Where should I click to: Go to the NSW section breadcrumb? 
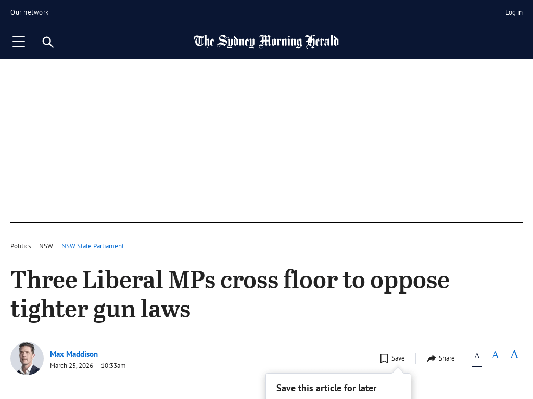pos(46,246)
